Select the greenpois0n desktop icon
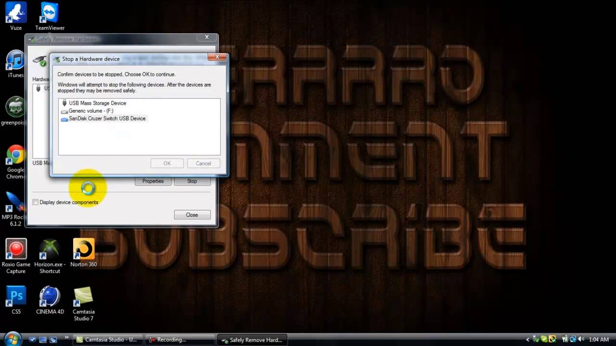Screen dimensions: 616x346 click(15, 110)
